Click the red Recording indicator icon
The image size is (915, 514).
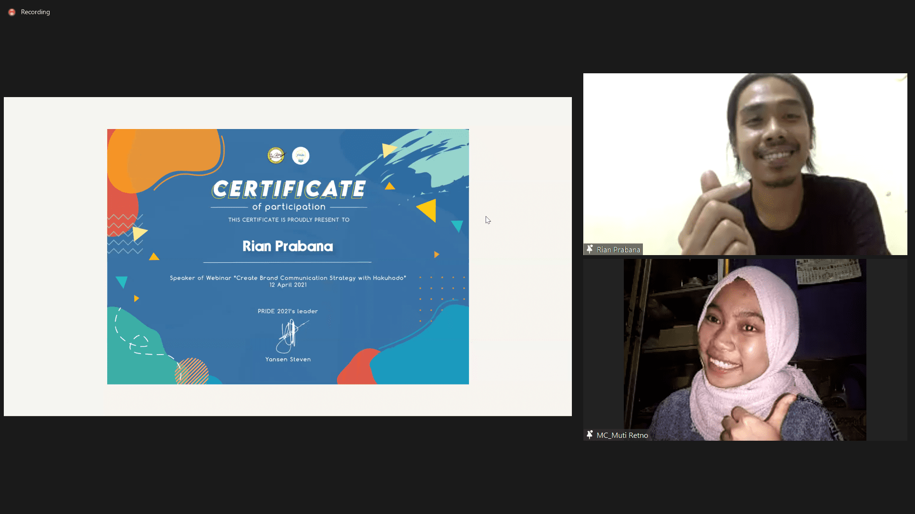12,12
